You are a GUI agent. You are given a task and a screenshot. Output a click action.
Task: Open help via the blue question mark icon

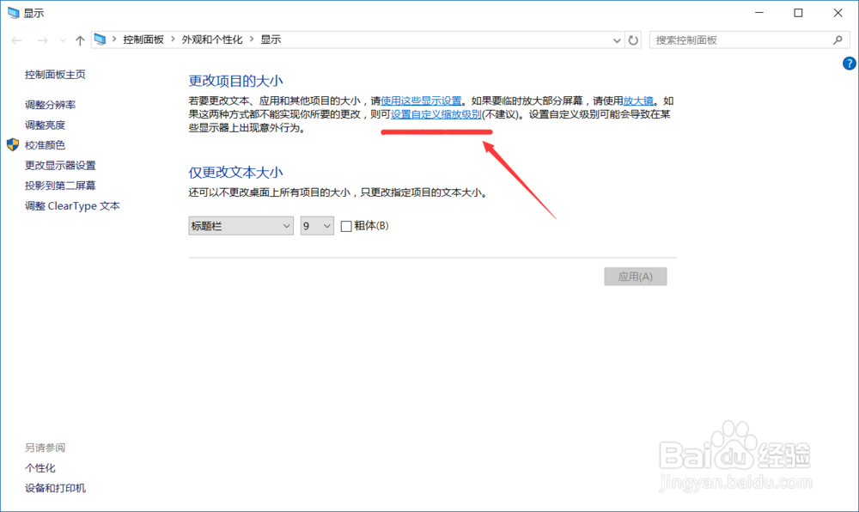850,63
